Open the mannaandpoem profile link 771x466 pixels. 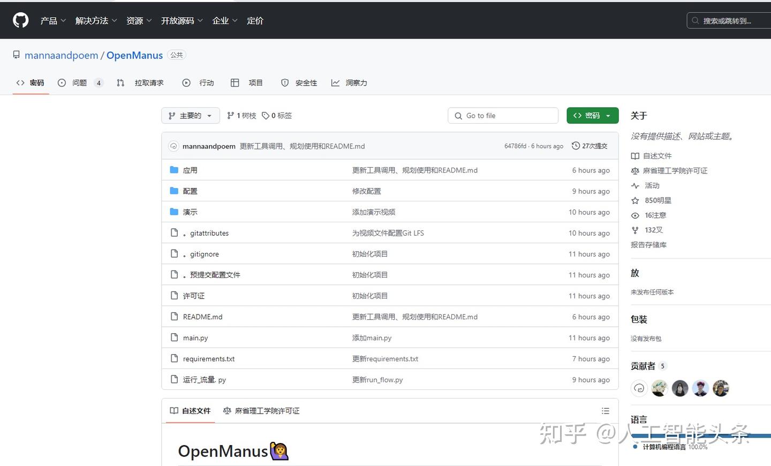[x=61, y=55]
